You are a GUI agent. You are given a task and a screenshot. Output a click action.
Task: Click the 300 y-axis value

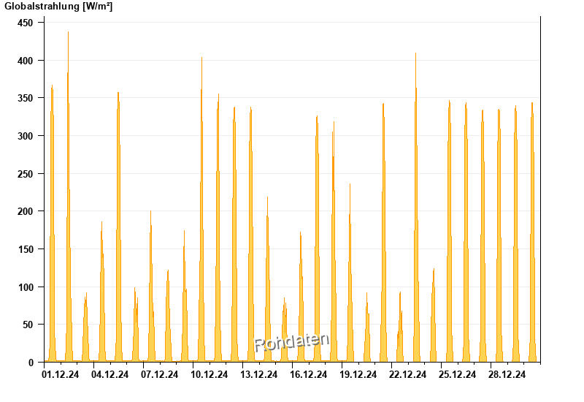coord(26,136)
